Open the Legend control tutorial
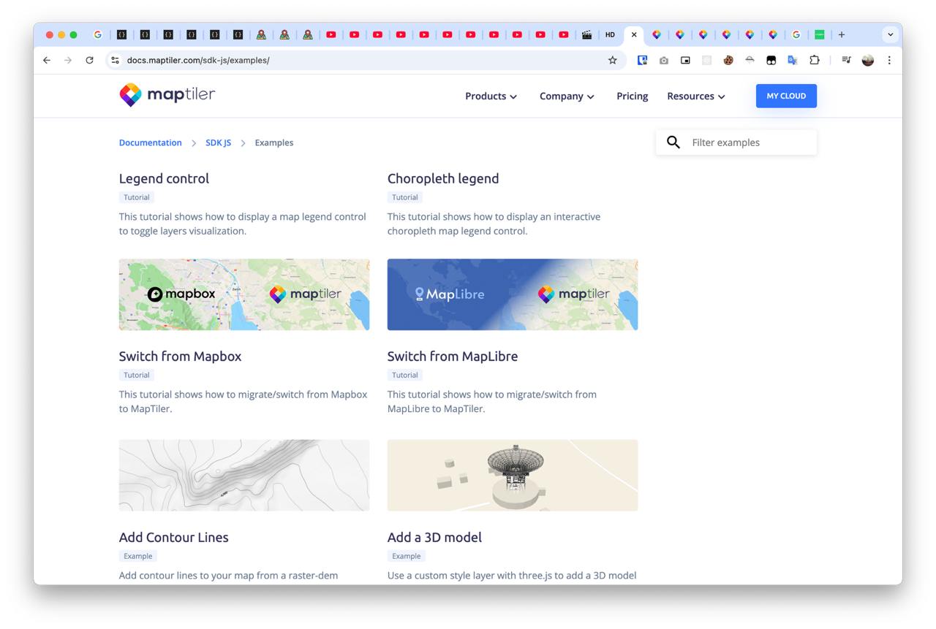 pyautogui.click(x=164, y=178)
